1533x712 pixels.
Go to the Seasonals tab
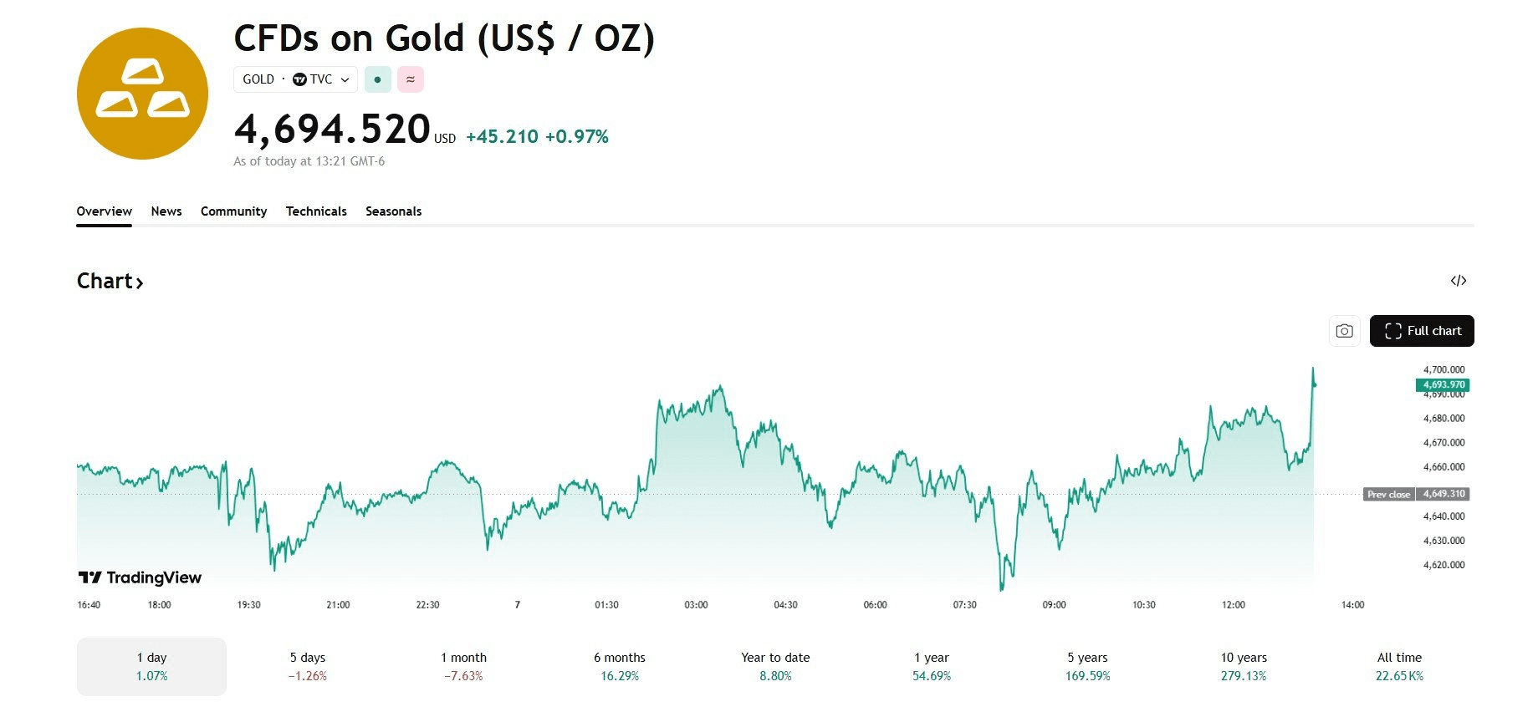tap(393, 211)
